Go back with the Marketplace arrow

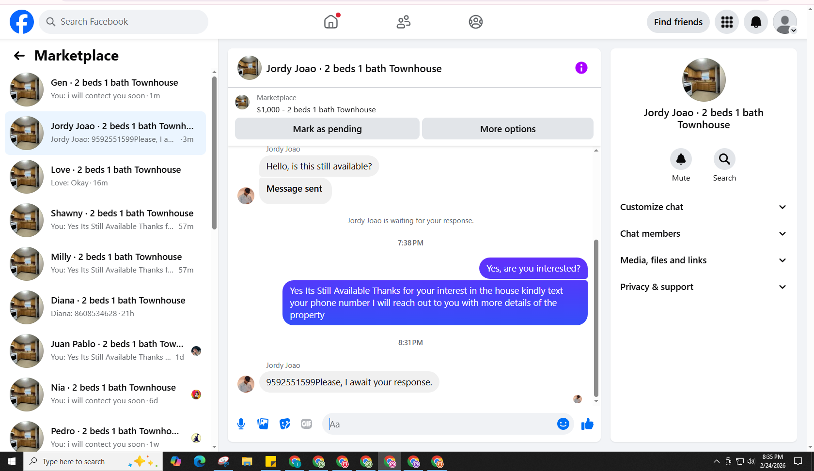(x=19, y=56)
